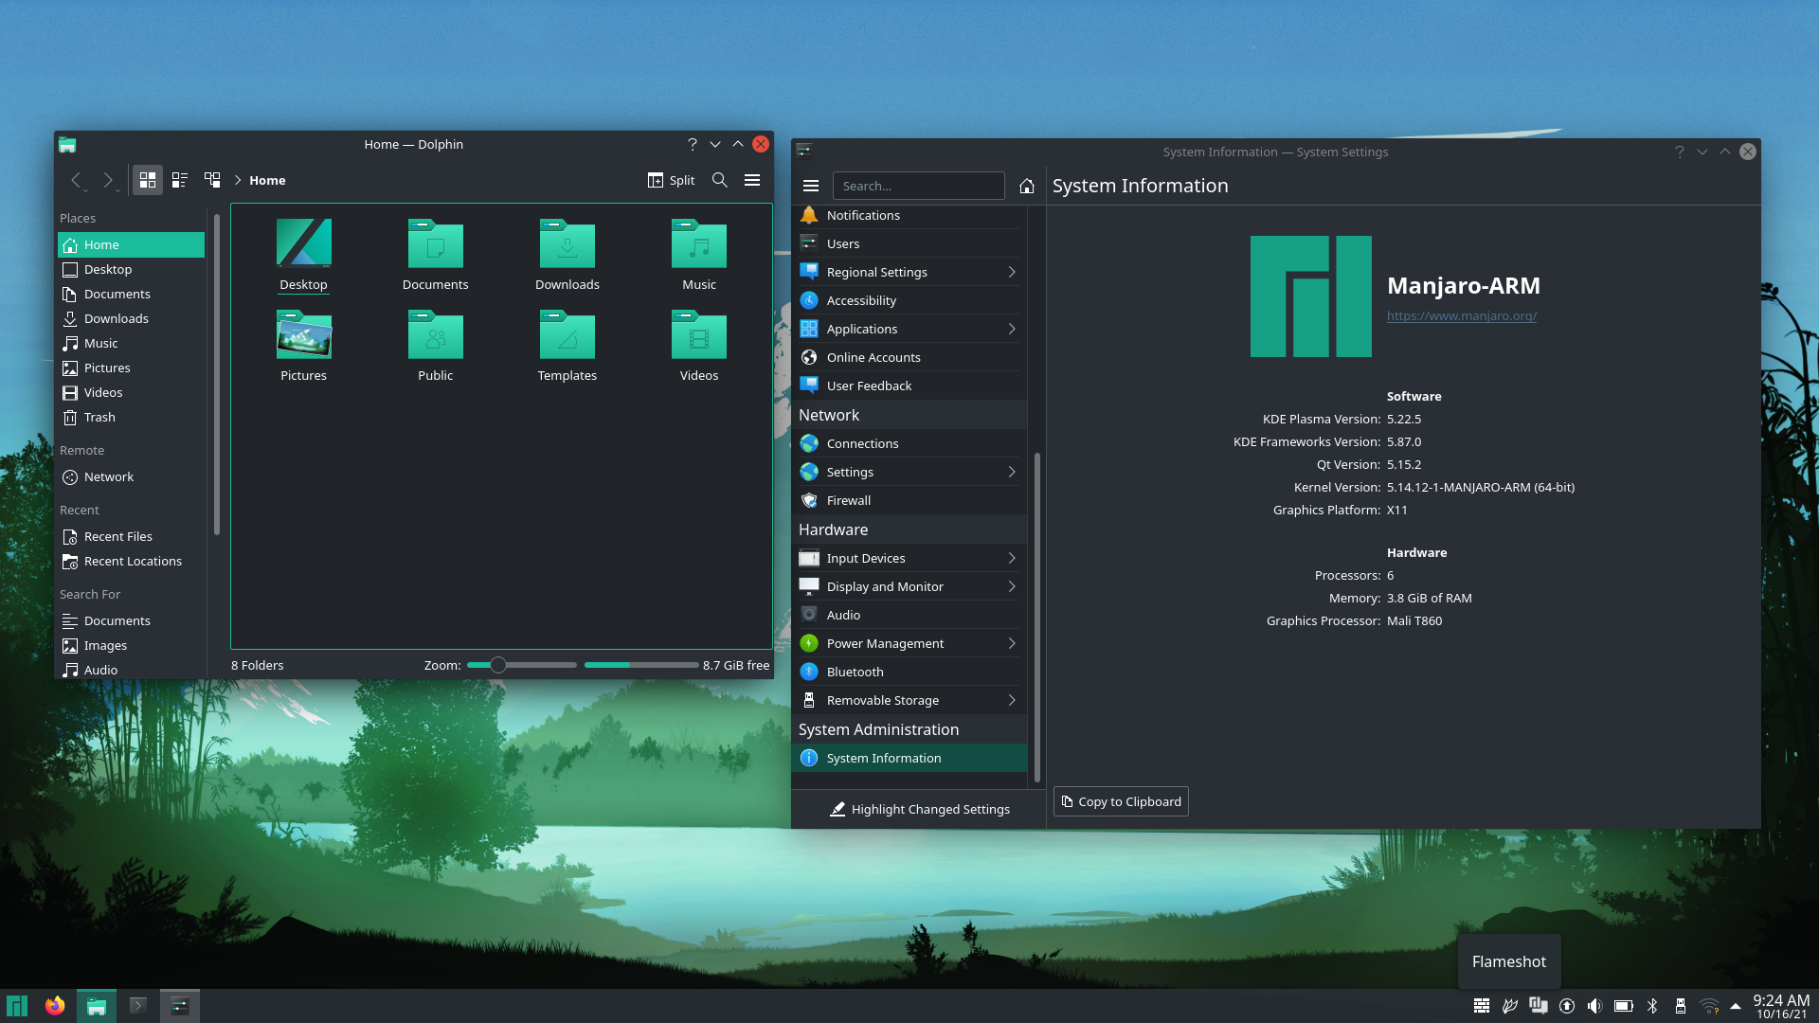The width and height of the screenshot is (1819, 1023).
Task: Enable tree view mode in Dolphin
Action: pyautogui.click(x=212, y=180)
